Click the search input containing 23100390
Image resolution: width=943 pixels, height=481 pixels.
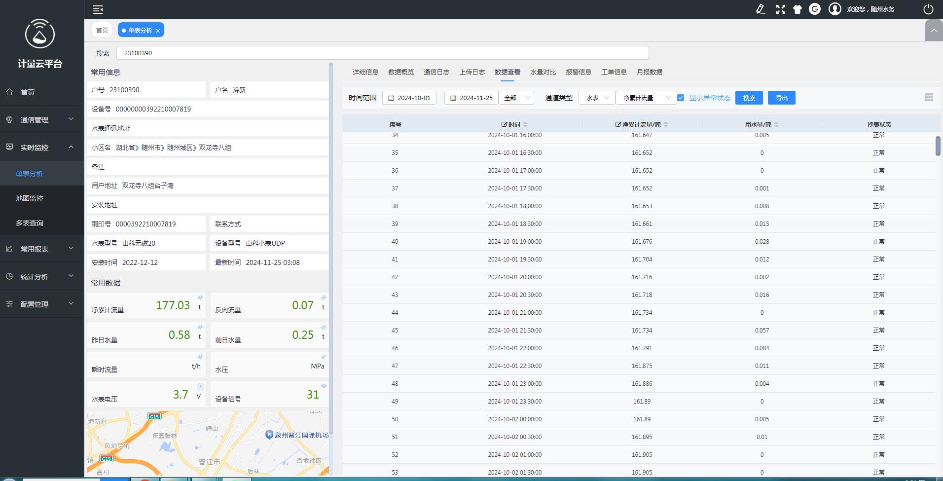pyautogui.click(x=382, y=53)
